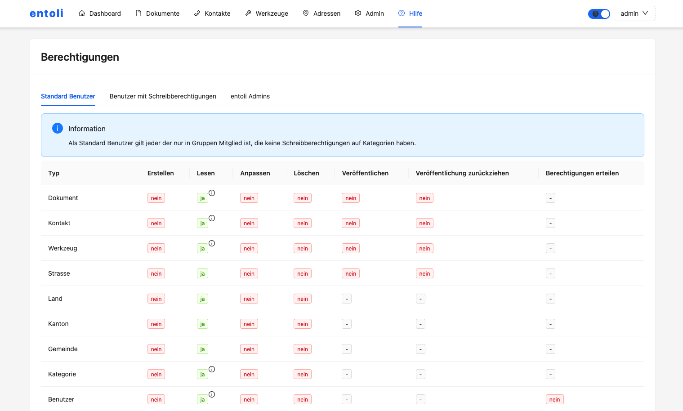Click the info marker beside Werkzeug Lesen

212,243
